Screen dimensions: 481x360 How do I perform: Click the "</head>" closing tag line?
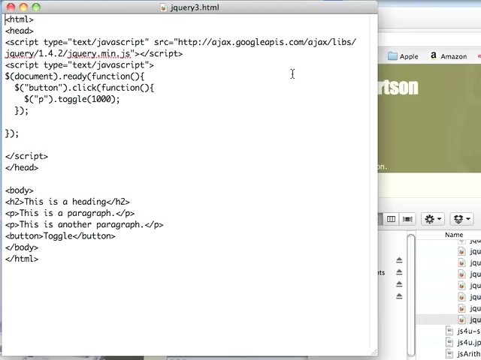click(22, 167)
